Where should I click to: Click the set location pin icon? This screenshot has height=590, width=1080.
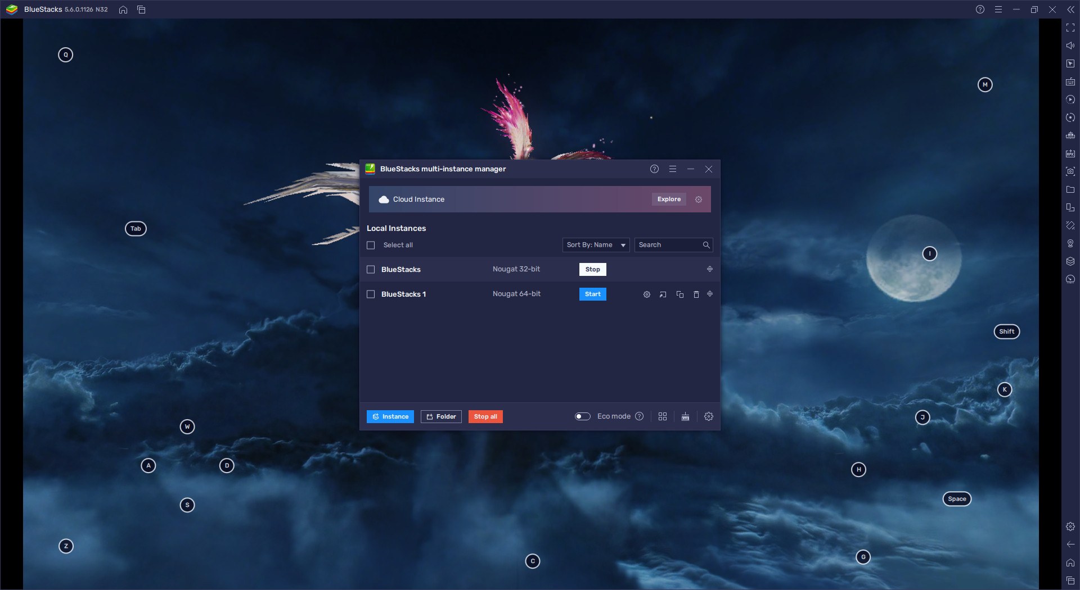point(1070,243)
